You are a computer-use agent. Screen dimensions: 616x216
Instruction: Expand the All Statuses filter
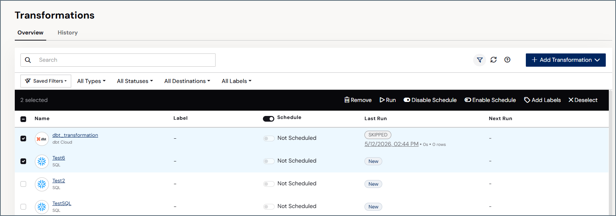point(135,81)
